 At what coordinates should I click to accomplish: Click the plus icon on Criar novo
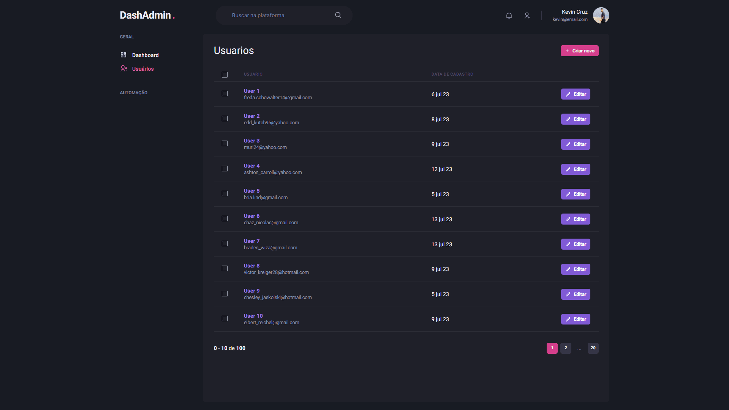click(567, 51)
